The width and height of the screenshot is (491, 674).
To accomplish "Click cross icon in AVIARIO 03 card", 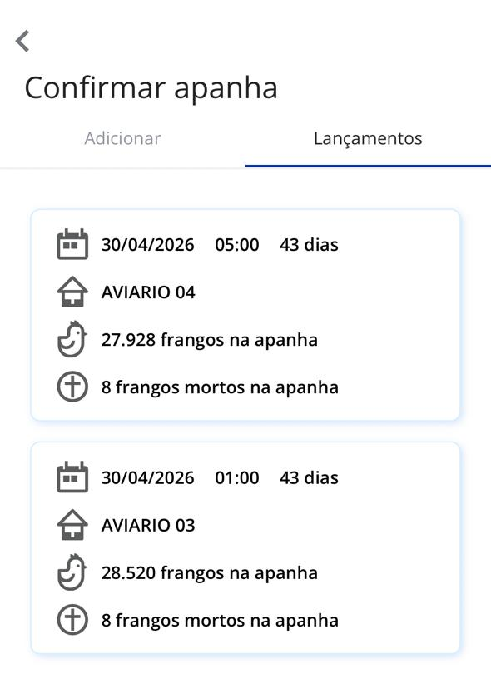I will coord(72,619).
